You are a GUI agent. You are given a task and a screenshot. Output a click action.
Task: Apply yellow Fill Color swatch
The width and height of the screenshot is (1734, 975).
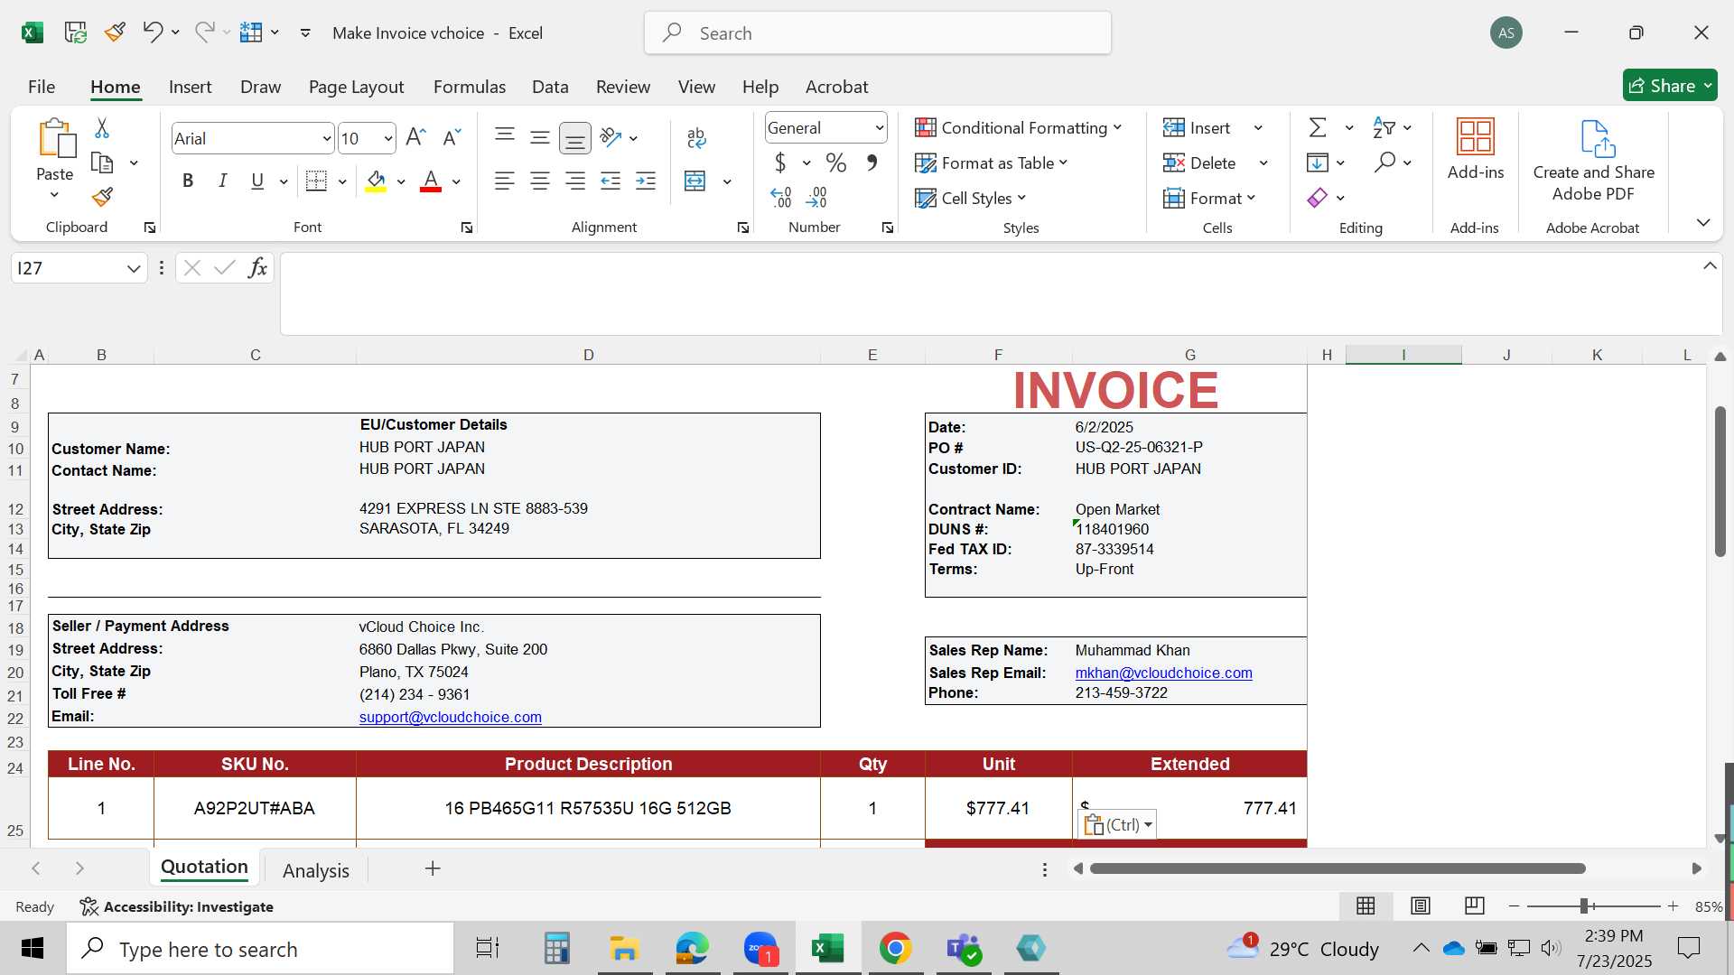click(377, 181)
